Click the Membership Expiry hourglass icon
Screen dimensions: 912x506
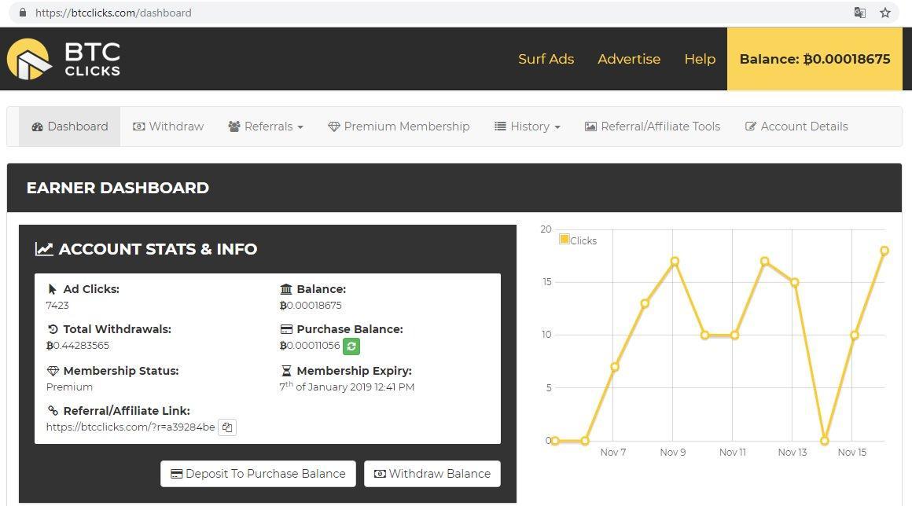[286, 371]
